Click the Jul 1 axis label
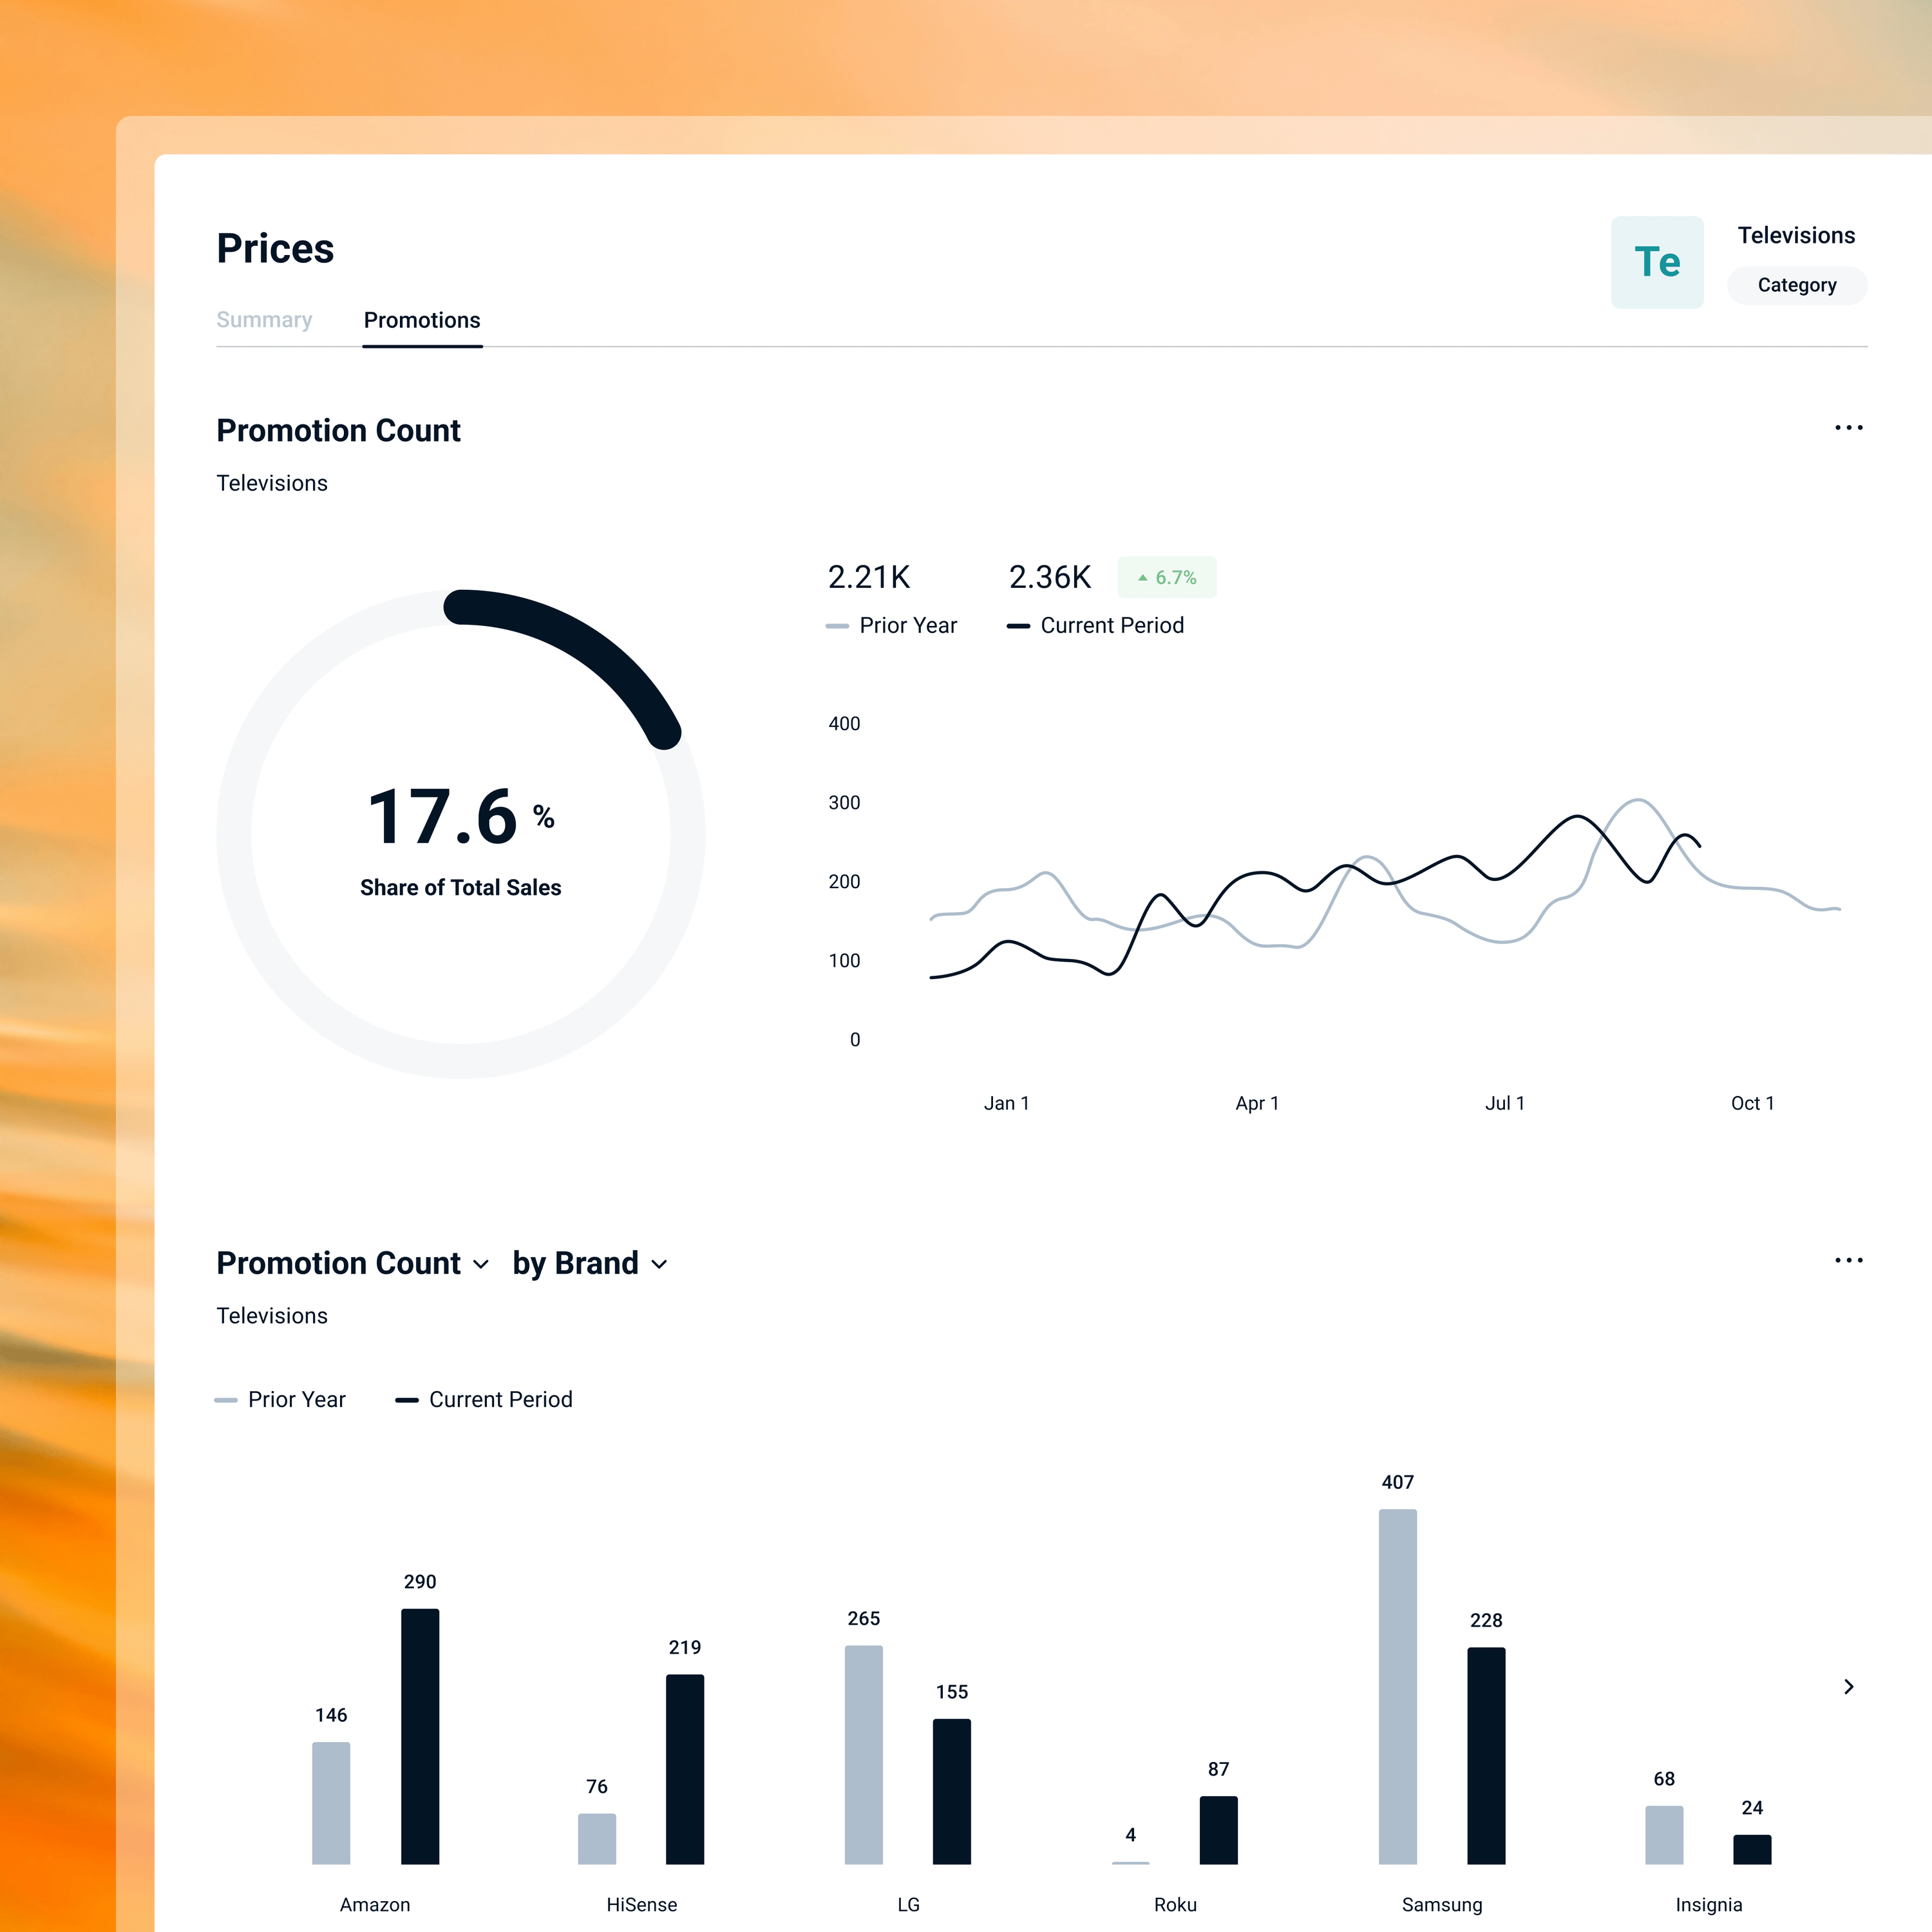Viewport: 1932px width, 1932px height. [1505, 1103]
